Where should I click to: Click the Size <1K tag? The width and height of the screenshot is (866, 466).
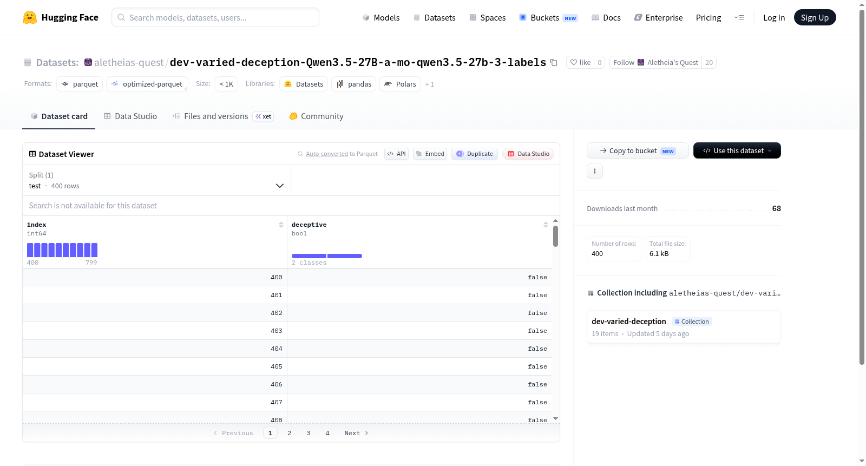(x=226, y=84)
